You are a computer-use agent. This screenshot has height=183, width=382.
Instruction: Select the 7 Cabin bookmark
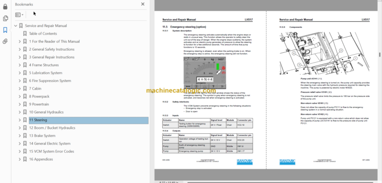pos(35,89)
